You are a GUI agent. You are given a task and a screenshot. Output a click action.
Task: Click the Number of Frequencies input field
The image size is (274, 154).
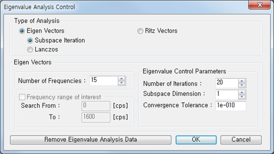click(x=103, y=81)
